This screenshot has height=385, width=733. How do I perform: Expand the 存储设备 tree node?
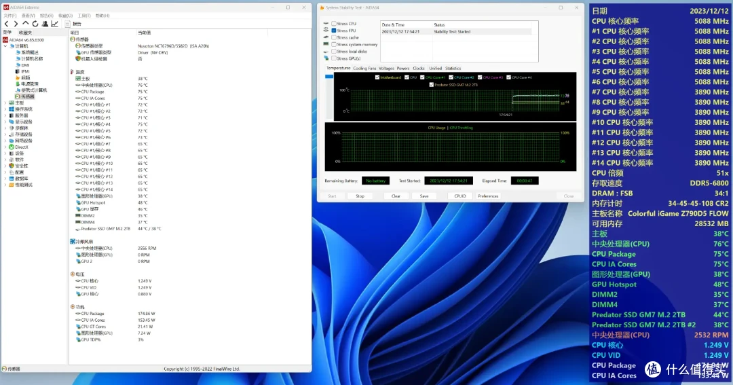point(5,134)
